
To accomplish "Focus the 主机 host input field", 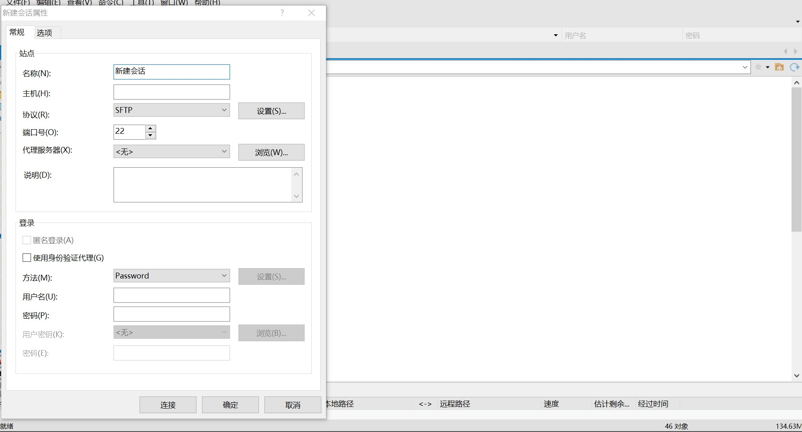I will point(172,92).
